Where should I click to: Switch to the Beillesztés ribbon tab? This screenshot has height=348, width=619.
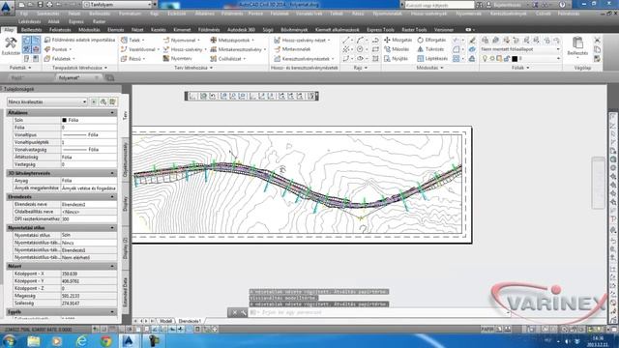(x=31, y=30)
